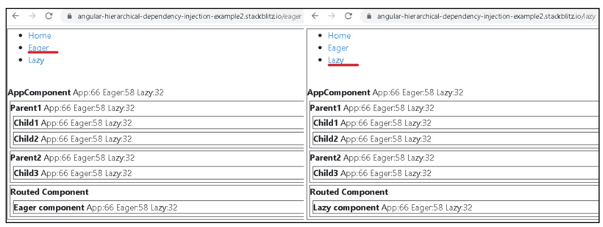
Task: Reload the page in the /eager browser window
Action: click(49, 17)
